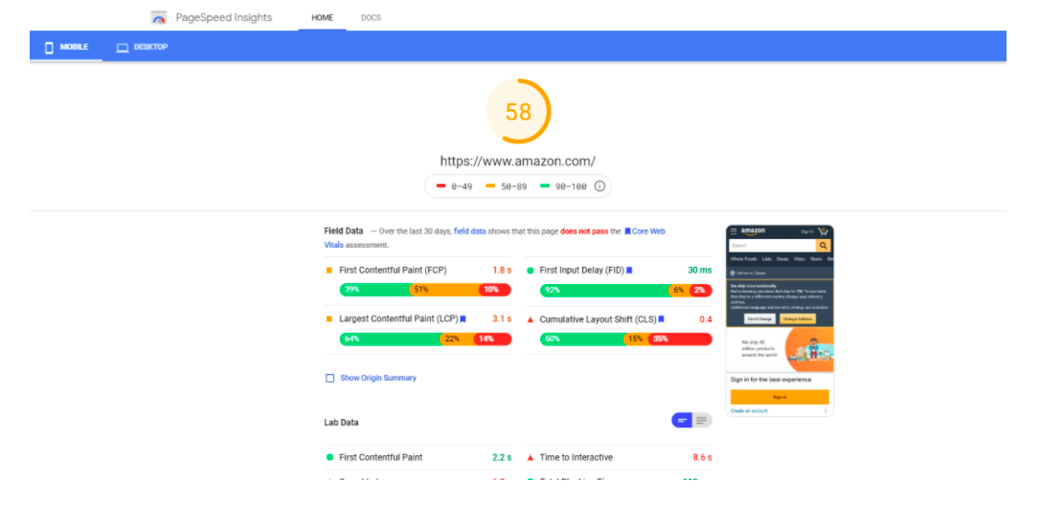Click the bookmark icon beside First Input Delay (FID)
This screenshot has height=524, width=1040.
click(x=629, y=271)
